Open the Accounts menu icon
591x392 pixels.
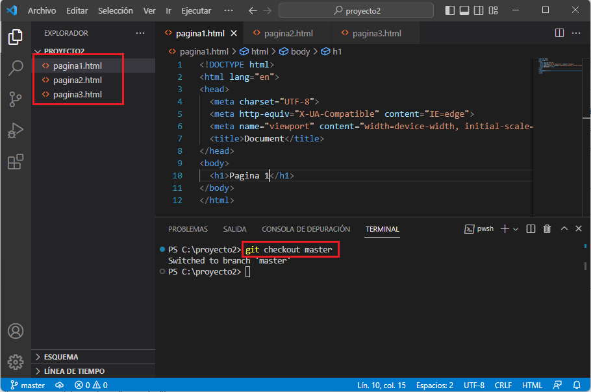[16, 331]
